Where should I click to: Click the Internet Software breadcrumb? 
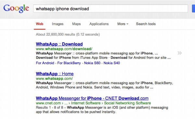click(x=86, y=103)
